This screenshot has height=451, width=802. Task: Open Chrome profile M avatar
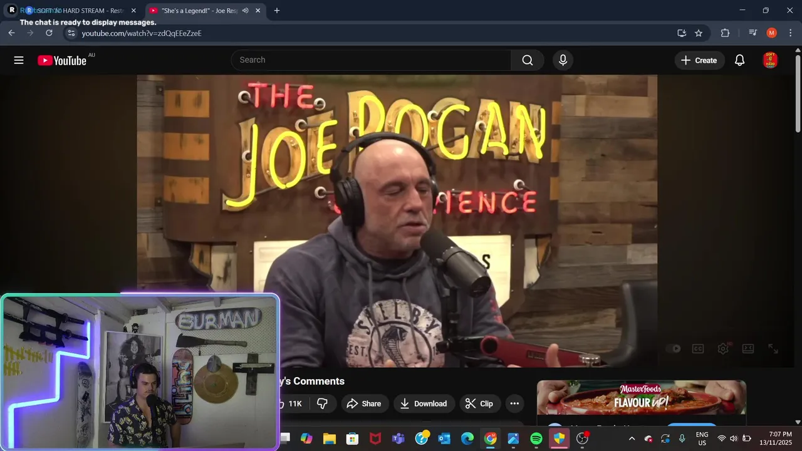[772, 33]
